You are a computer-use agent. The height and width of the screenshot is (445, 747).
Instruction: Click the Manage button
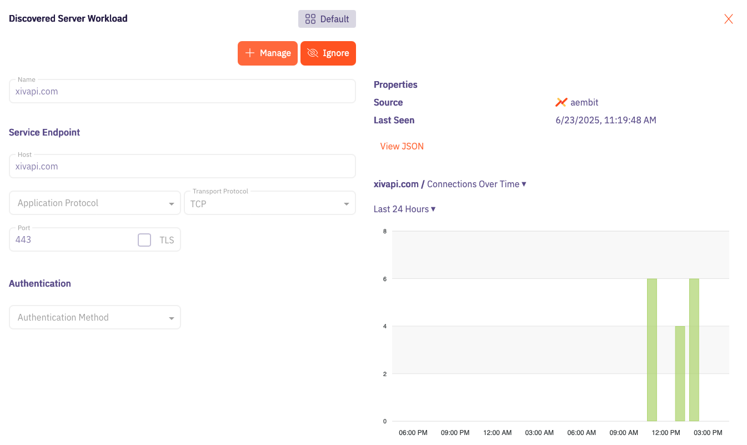(268, 53)
